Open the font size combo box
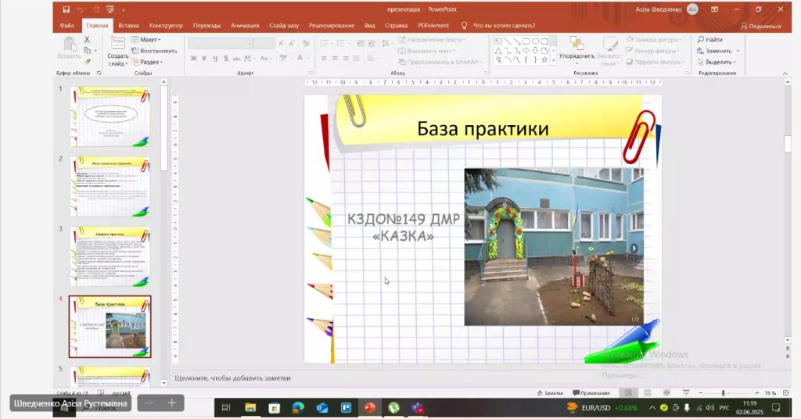801x419 pixels. click(x=264, y=44)
